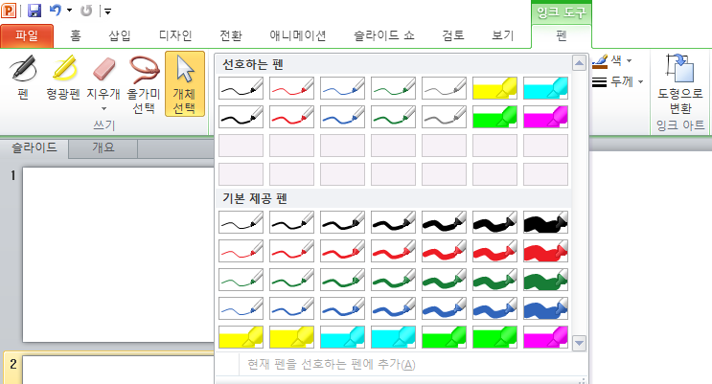712x384 pixels.
Task: Open Customize Quick Access Toolbar dropdown
Action: click(107, 11)
